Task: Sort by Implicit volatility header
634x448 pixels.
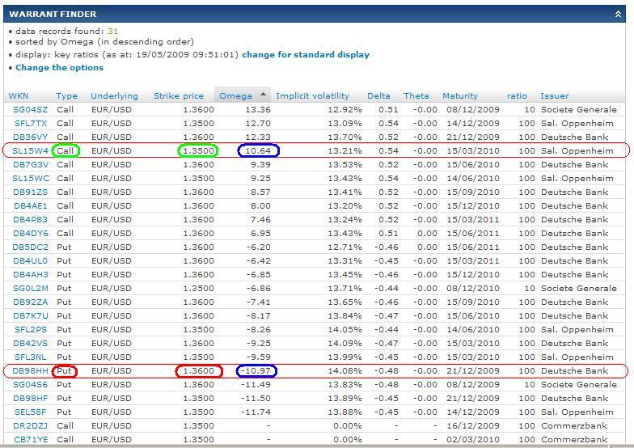Action: pos(312,96)
